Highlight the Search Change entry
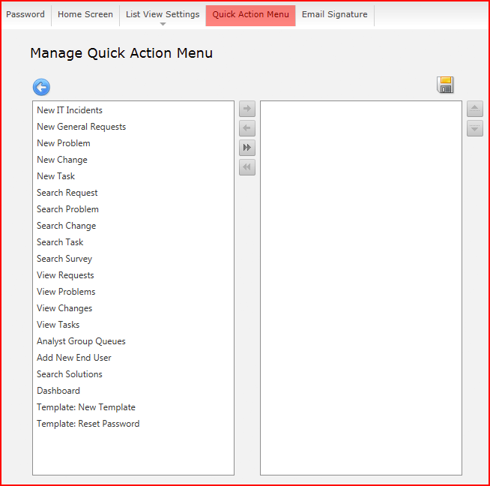 (x=133, y=226)
